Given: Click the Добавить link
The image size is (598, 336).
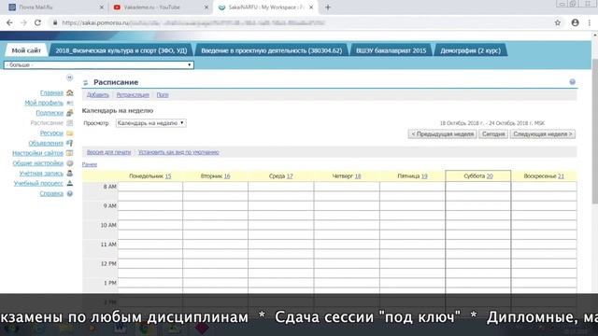Looking at the screenshot, I should click(x=97, y=95).
